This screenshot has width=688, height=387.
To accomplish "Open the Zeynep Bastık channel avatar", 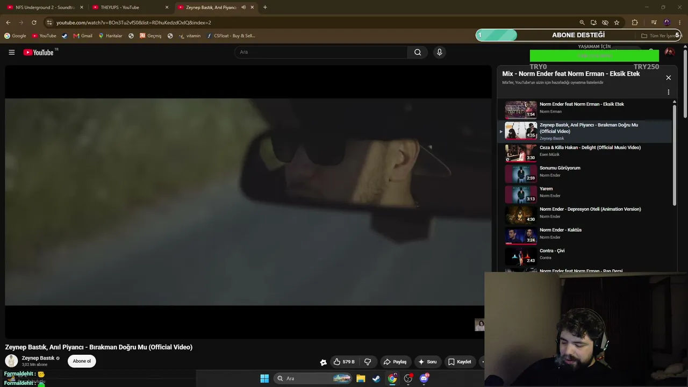I will click(x=11, y=361).
